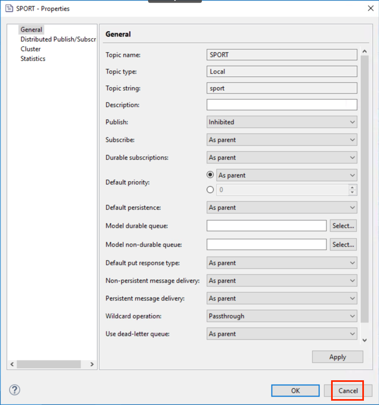
Task: Click the Model non-durable queue text field
Action: click(266, 244)
